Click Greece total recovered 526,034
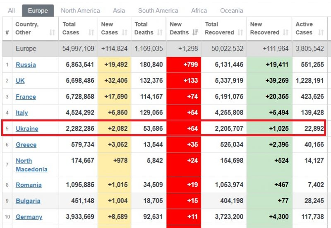 (x=232, y=144)
